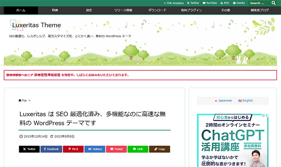Switch language to English

point(248,101)
